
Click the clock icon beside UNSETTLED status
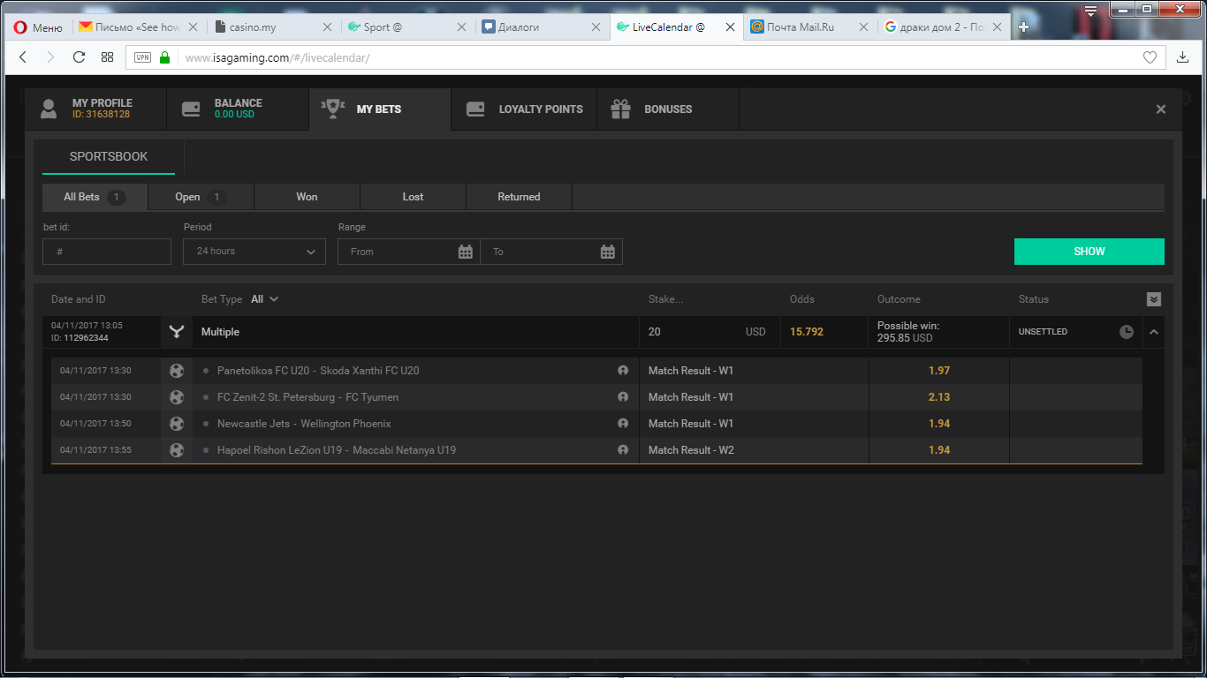coord(1127,332)
